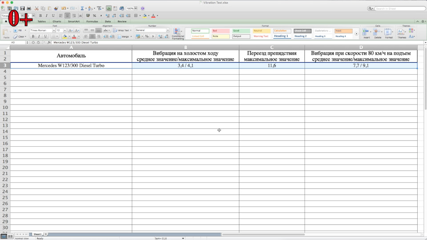This screenshot has width=427, height=240.
Task: Collapse the ribbon with chevron icon
Action: pos(418,21)
